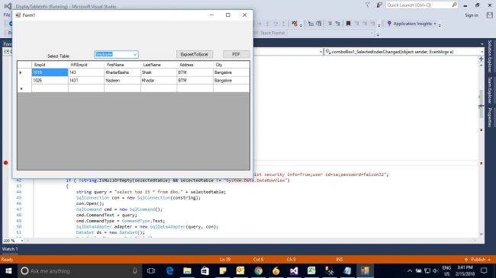Image resolution: width=496 pixels, height=278 pixels.
Task: Open the Properties side tab
Action: pos(490,117)
